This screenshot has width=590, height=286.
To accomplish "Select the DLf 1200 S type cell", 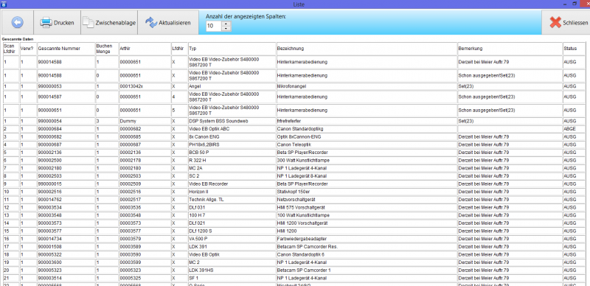I will click(232, 231).
